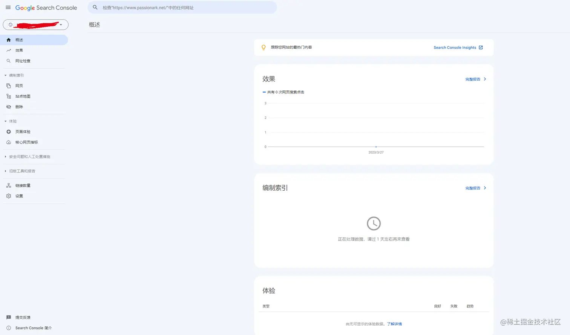Click the chevron next to 效果 完整报告
The width and height of the screenshot is (570, 335).
tap(485, 79)
